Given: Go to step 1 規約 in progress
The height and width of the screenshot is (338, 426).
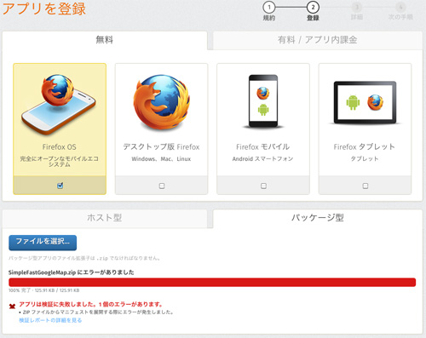Looking at the screenshot, I should (x=269, y=11).
